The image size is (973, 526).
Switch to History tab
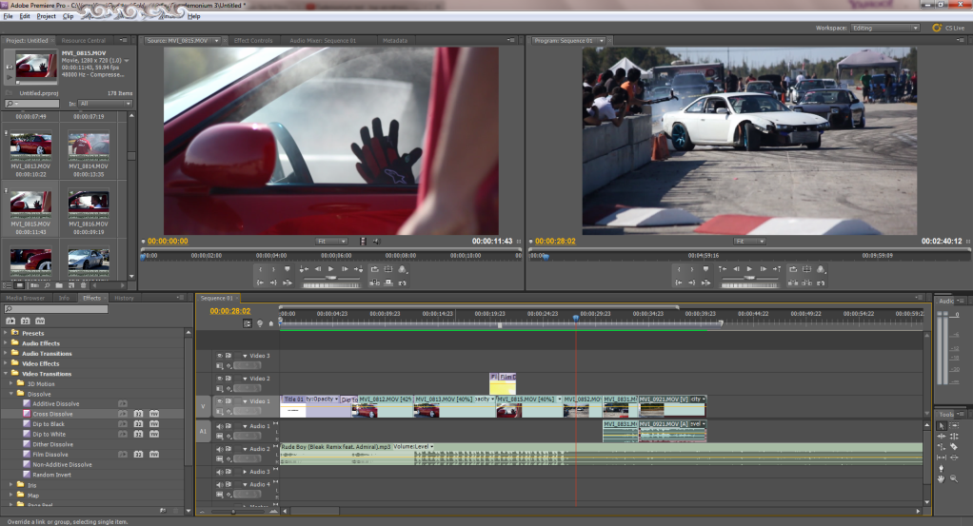[124, 298]
